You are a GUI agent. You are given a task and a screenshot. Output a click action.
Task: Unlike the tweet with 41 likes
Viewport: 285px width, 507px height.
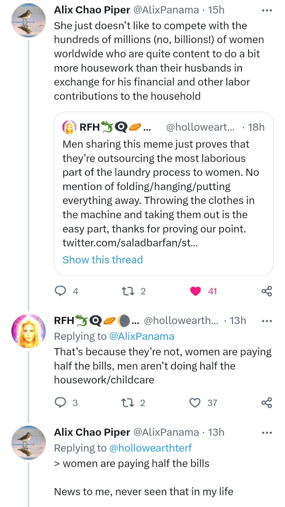tap(196, 291)
